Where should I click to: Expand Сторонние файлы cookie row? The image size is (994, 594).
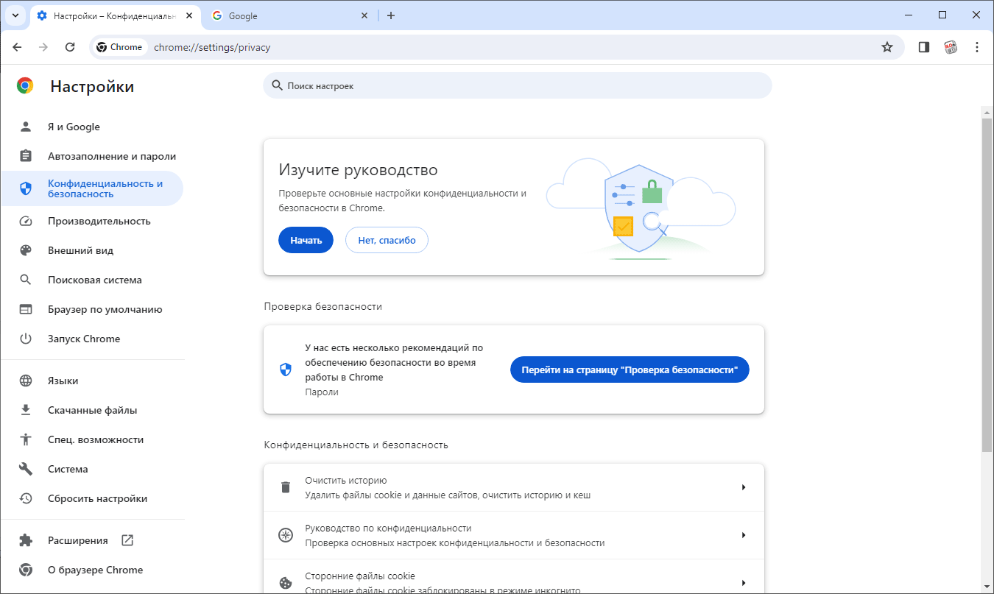coord(513,581)
